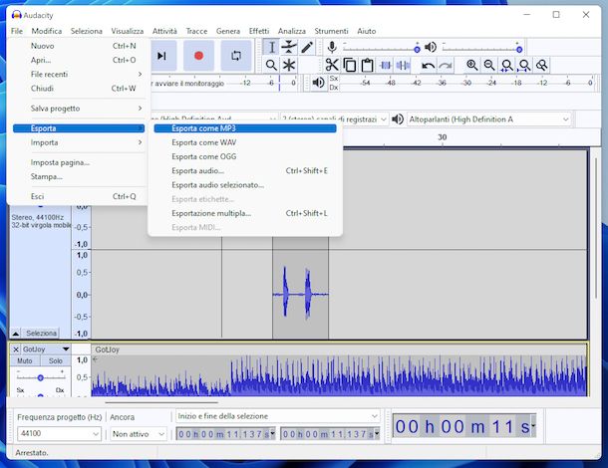
Task: Click the playback meter speaker icon
Action: pos(318,83)
